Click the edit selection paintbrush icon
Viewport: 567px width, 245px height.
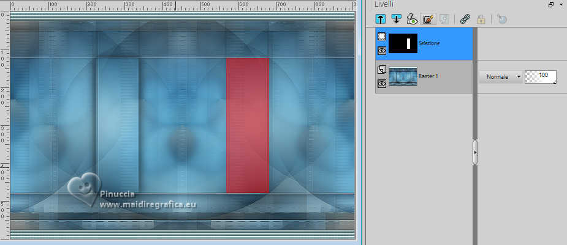[x=428, y=19]
